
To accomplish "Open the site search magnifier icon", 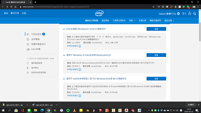I will coord(195,14).
